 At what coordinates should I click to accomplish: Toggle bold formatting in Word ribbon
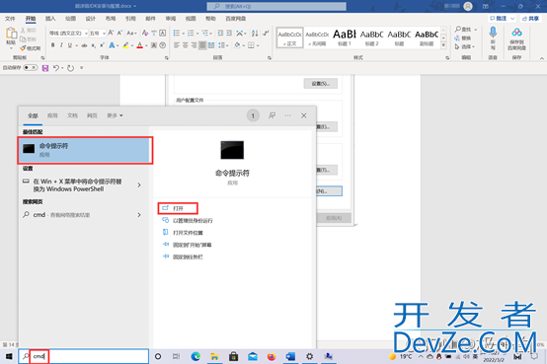[x=52, y=45]
